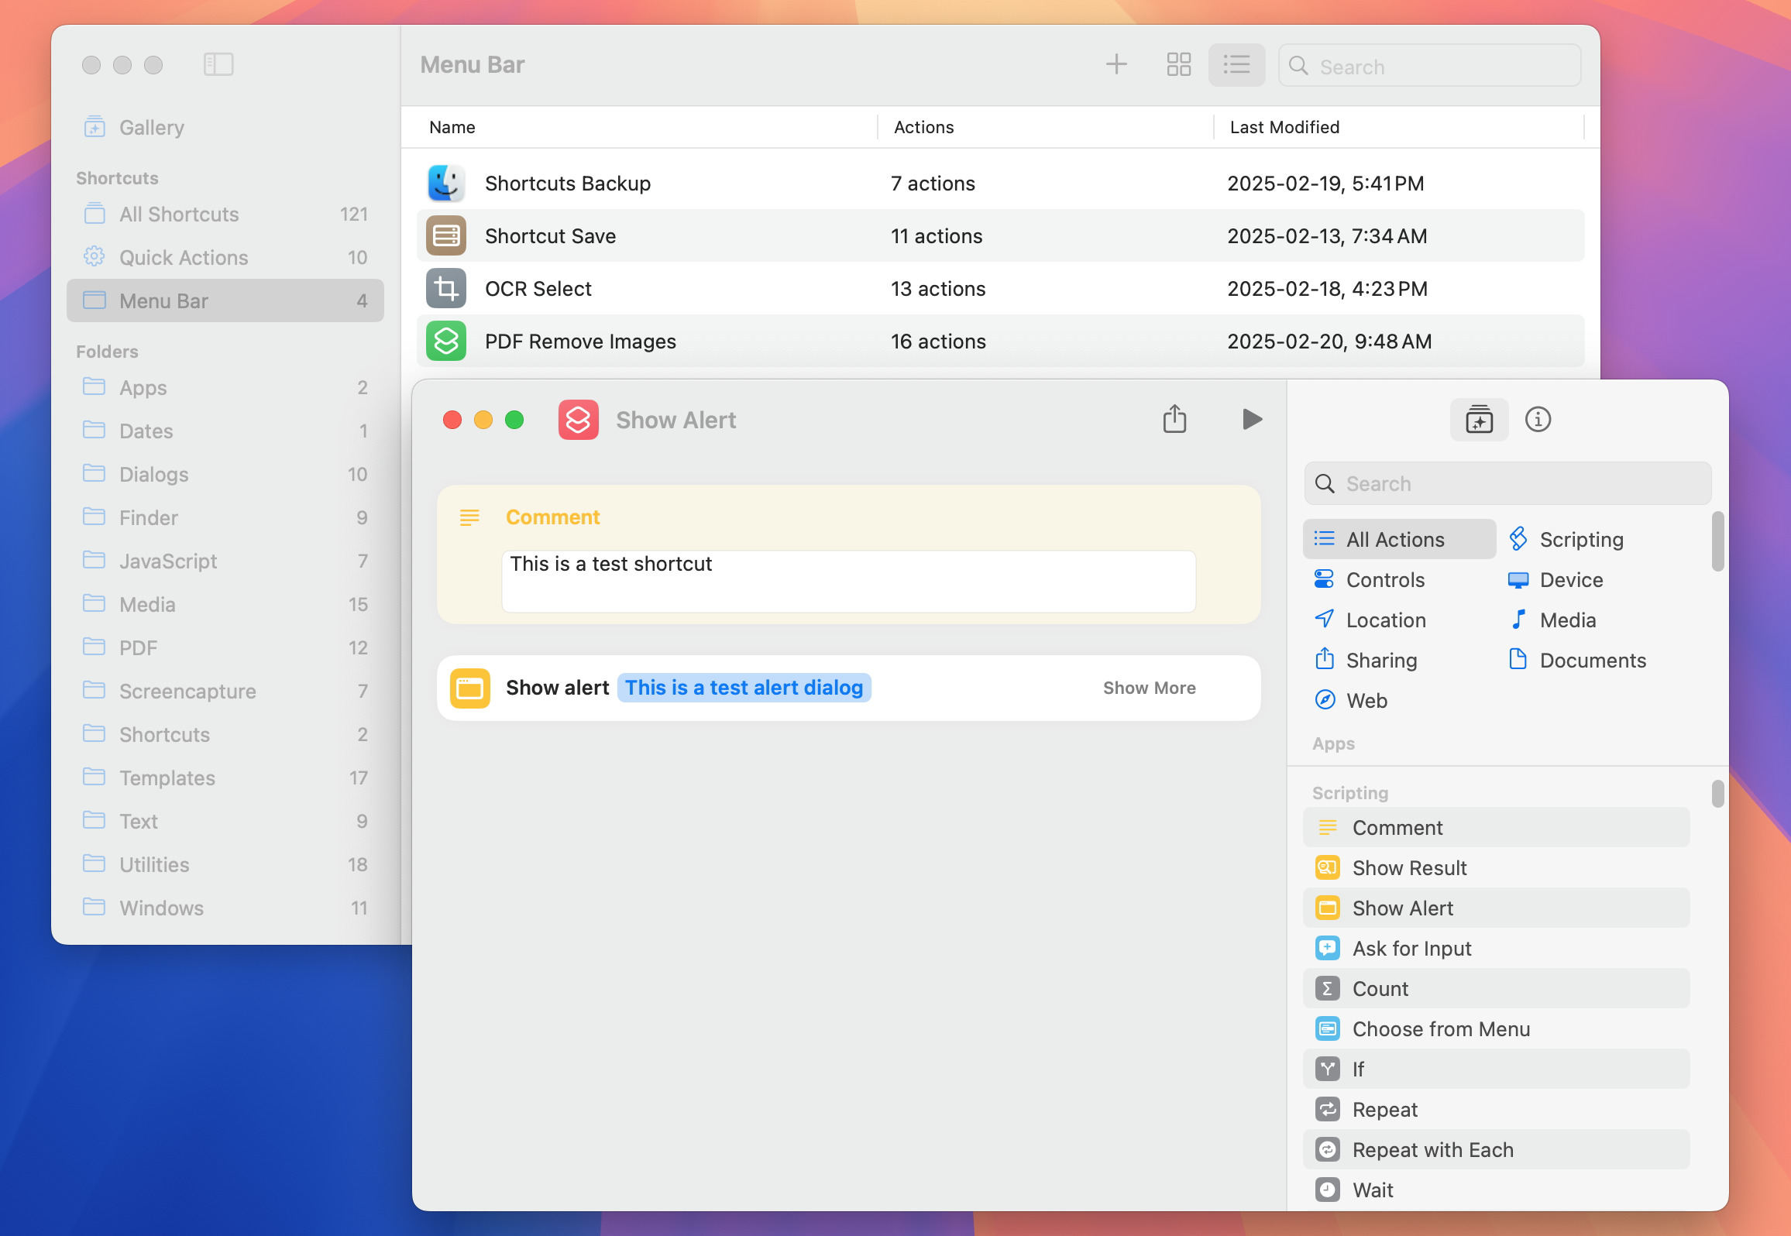The height and width of the screenshot is (1236, 1791).
Task: Click the Show Alert shortcut icon in title bar
Action: (x=578, y=420)
